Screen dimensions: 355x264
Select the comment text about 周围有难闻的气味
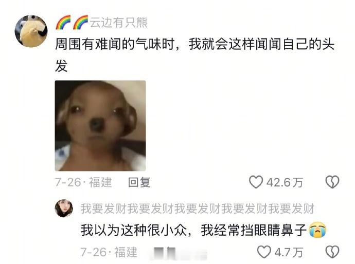click(194, 55)
